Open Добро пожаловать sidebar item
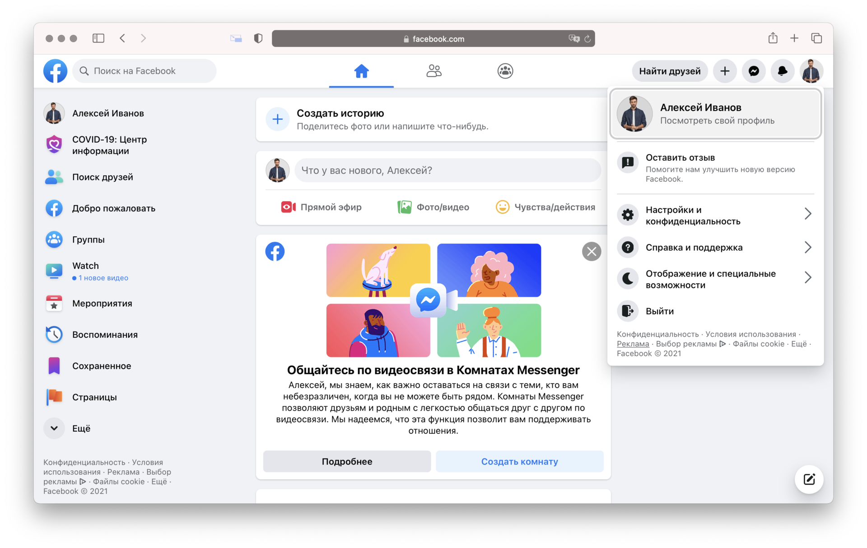The height and width of the screenshot is (548, 867). pyautogui.click(x=100, y=208)
